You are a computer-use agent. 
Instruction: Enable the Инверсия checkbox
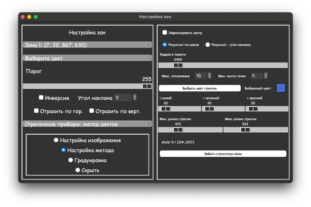41,98
